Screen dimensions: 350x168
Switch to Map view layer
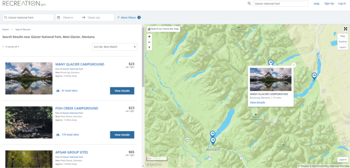click(x=343, y=36)
